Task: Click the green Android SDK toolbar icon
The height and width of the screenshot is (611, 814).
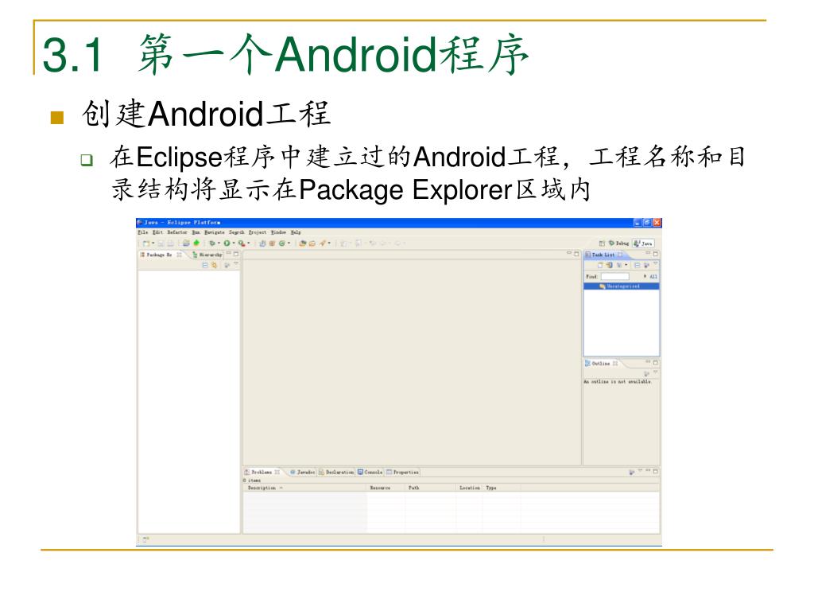Action: pos(196,243)
